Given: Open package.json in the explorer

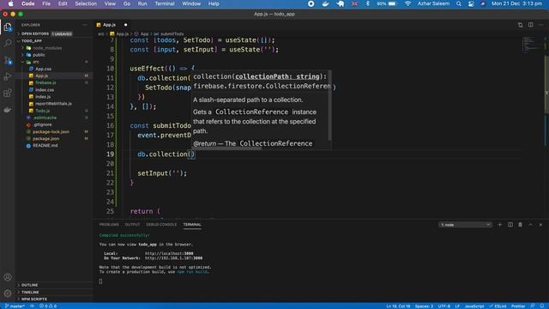Looking at the screenshot, I should pyautogui.click(x=45, y=139).
